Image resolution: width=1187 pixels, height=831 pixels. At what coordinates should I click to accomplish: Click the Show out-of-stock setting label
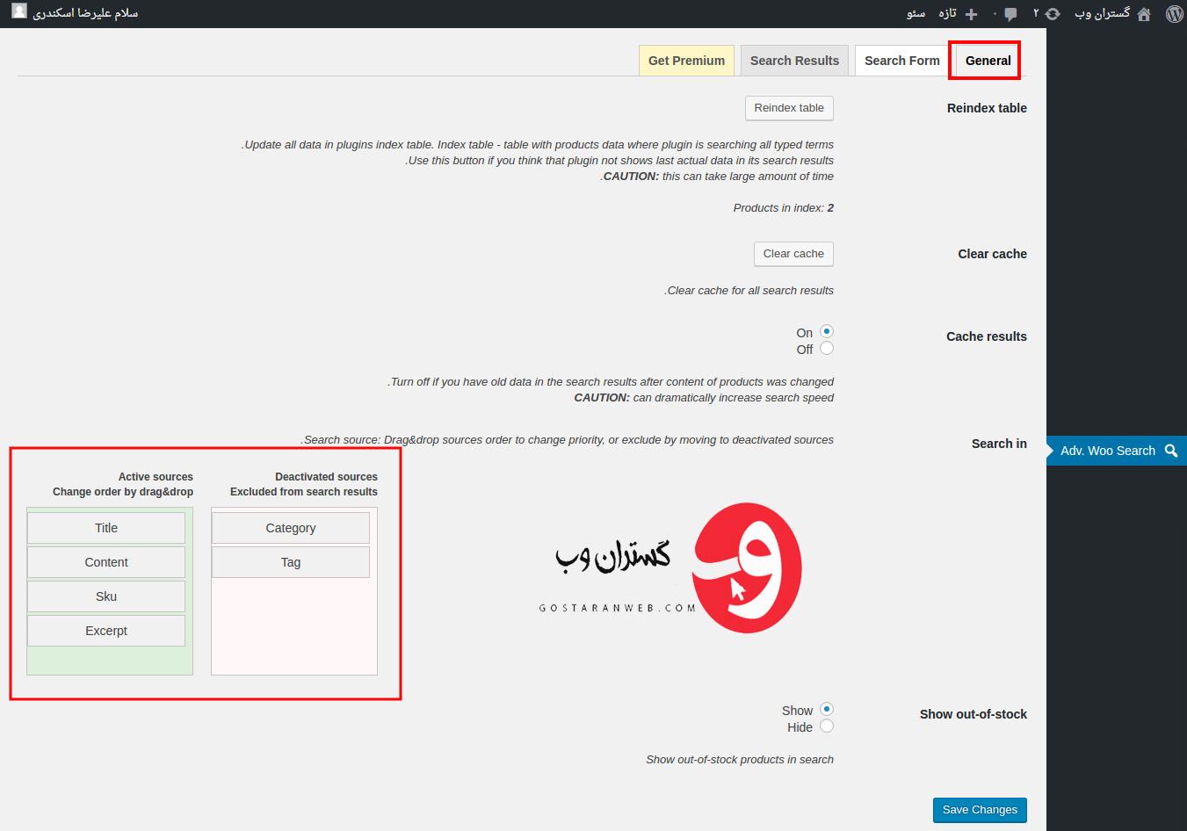pos(973,714)
